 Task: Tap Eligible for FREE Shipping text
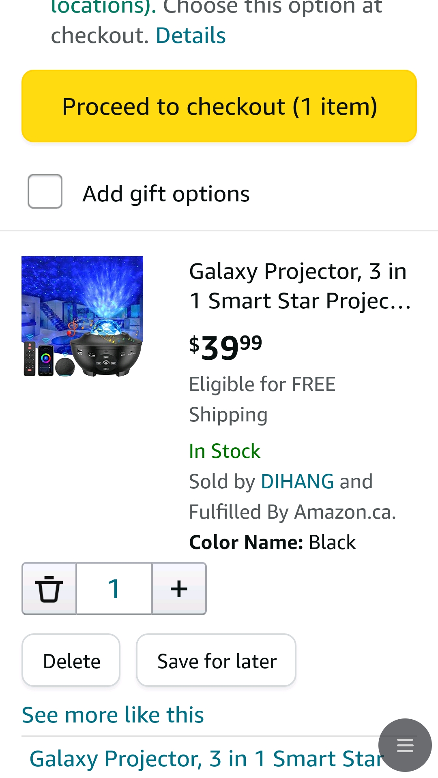262,399
